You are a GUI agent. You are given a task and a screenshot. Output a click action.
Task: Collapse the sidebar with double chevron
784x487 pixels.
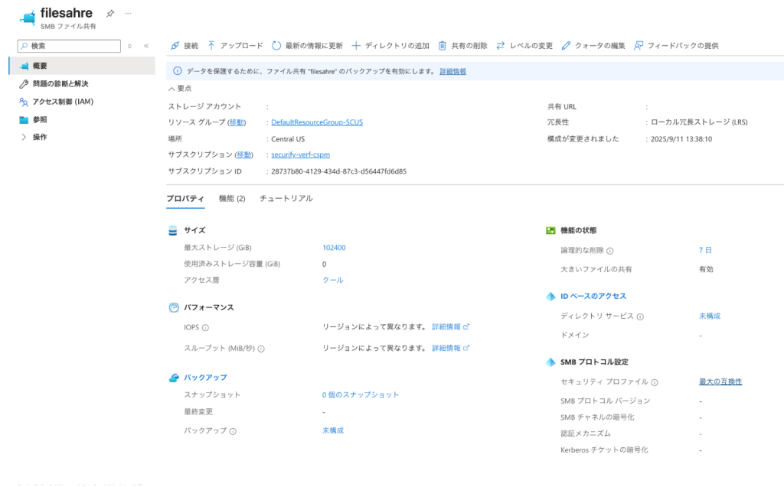(146, 46)
